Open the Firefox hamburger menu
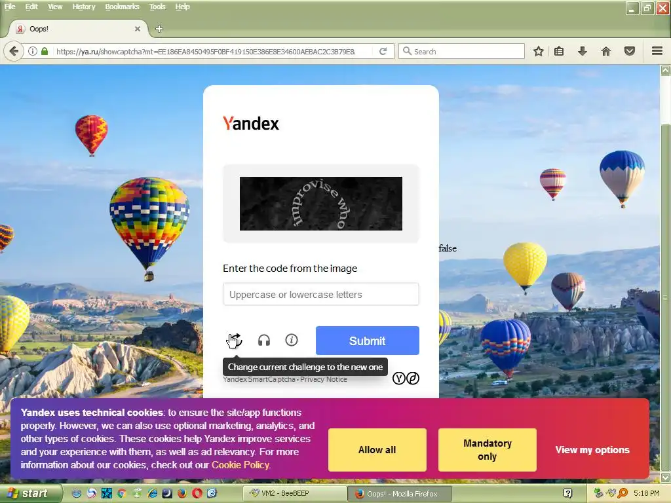This screenshot has width=671, height=503. tap(657, 51)
